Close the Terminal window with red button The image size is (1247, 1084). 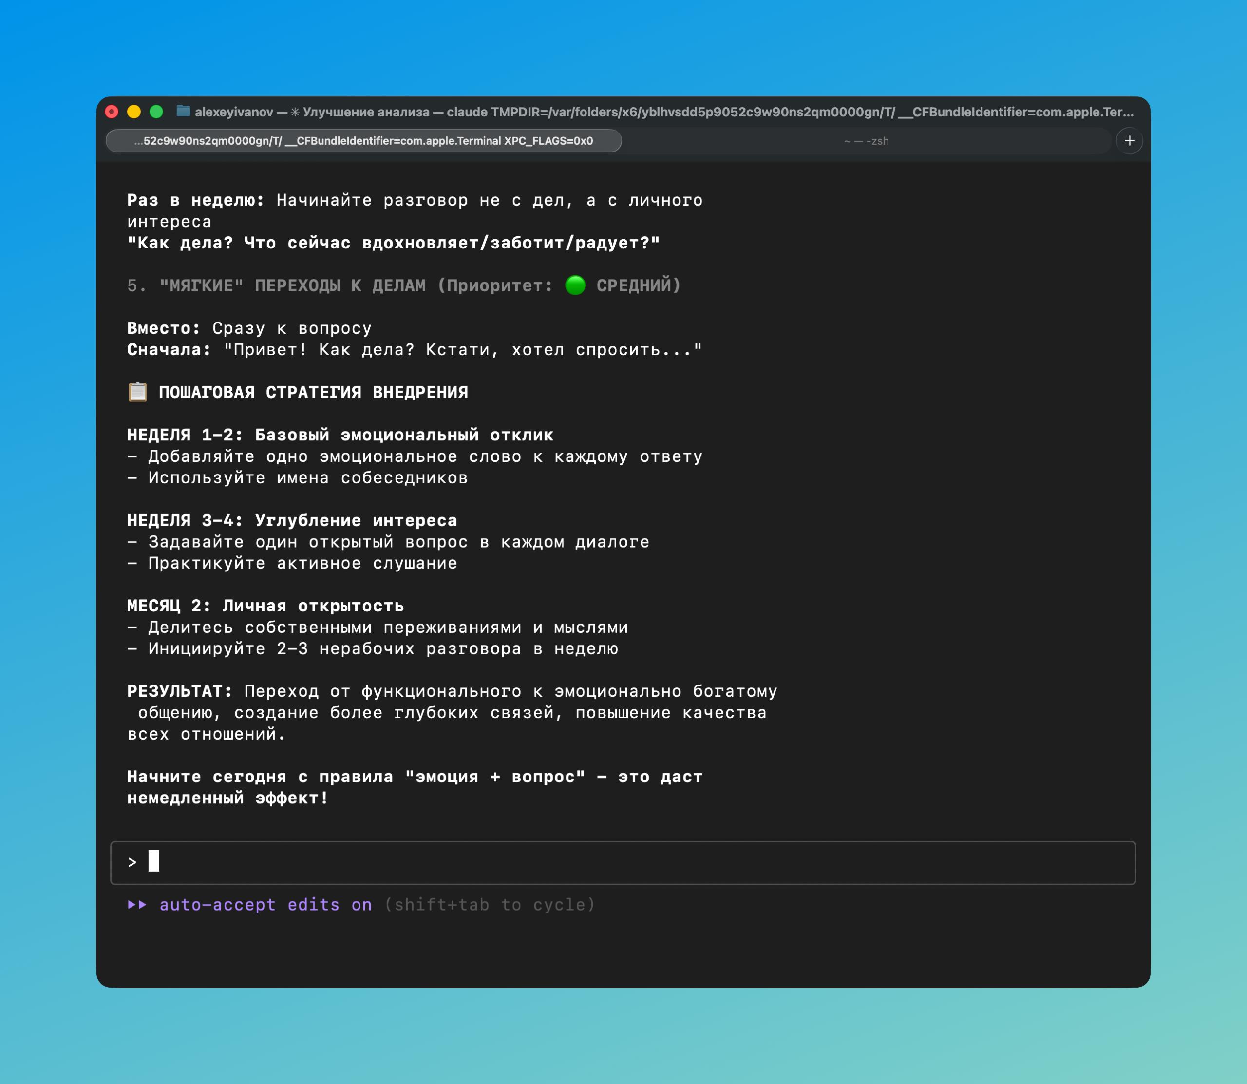point(112,111)
